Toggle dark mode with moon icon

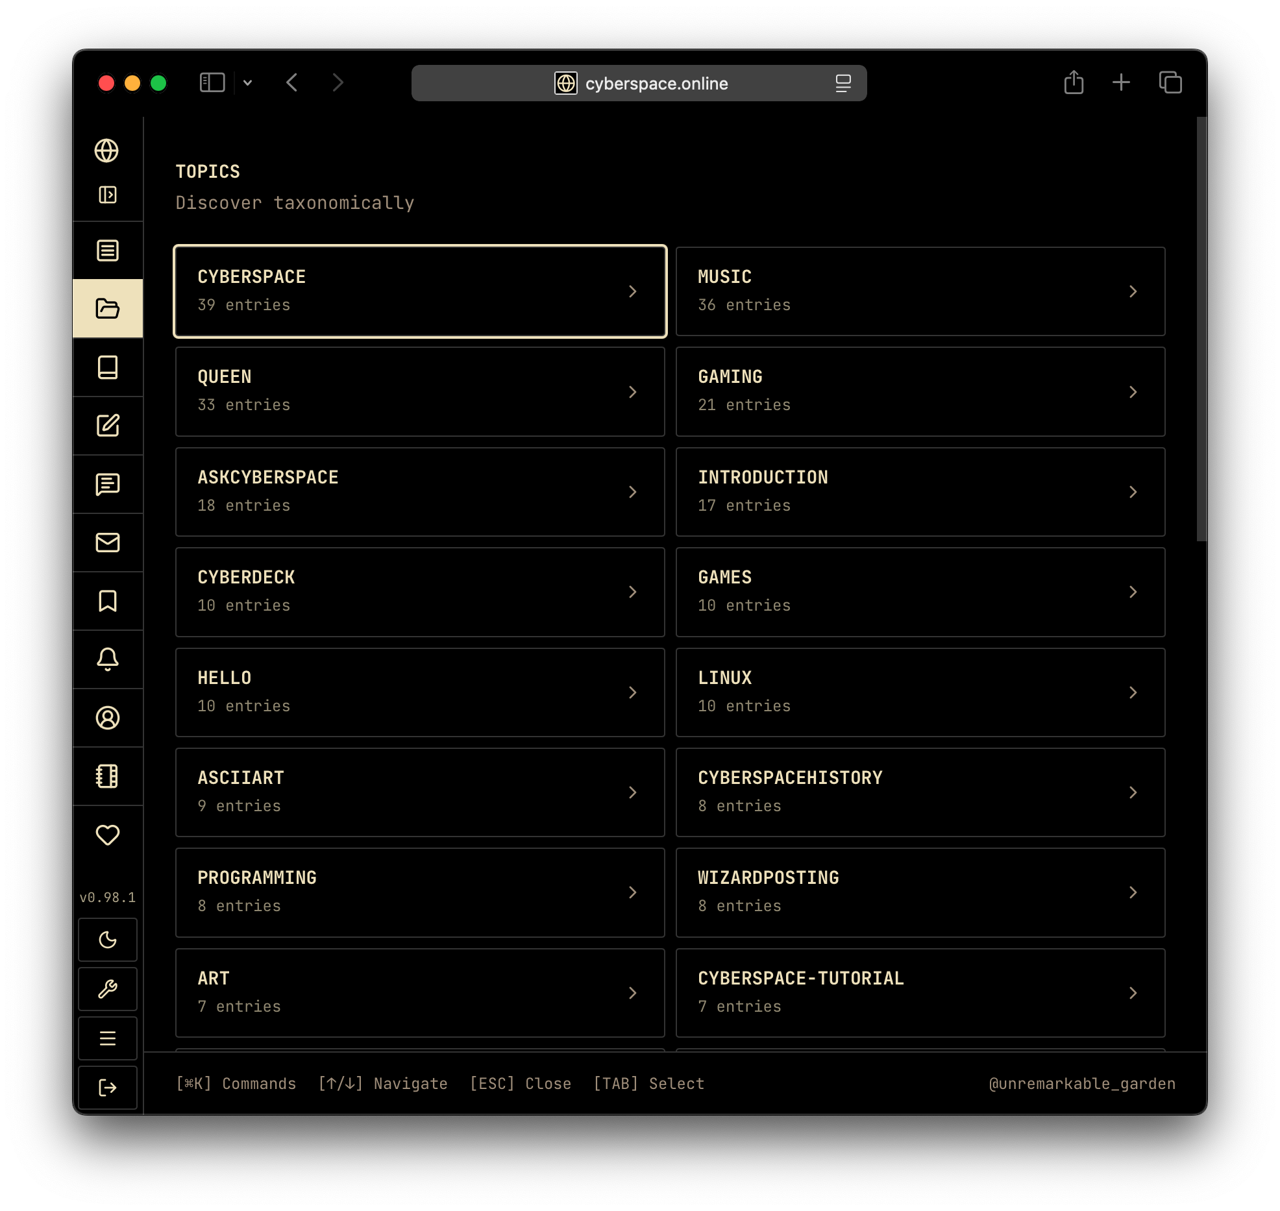pyautogui.click(x=108, y=940)
